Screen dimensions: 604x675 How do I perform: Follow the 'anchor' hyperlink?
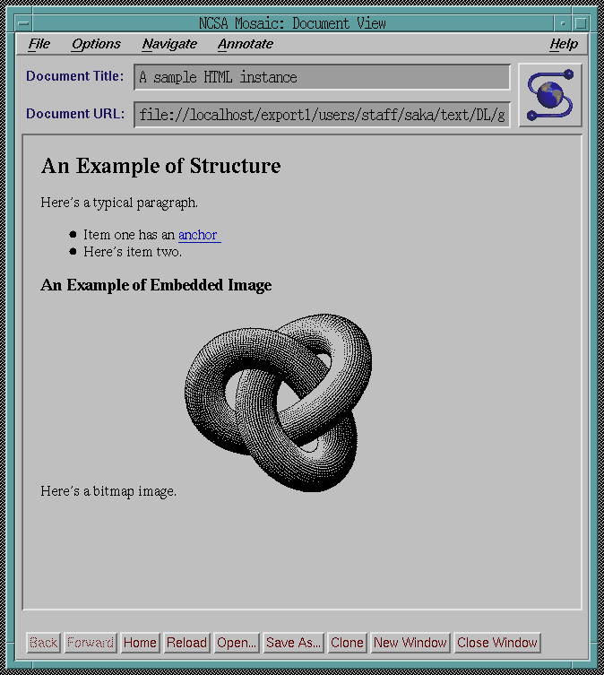click(x=198, y=235)
